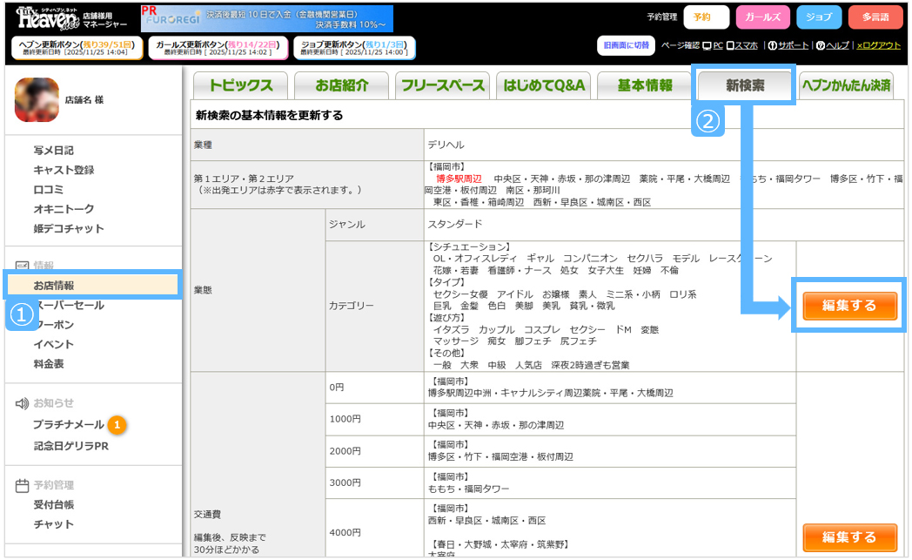Screen dimensions: 912x560
Task: Select お店情報 in the sidebar
Action: (x=54, y=285)
